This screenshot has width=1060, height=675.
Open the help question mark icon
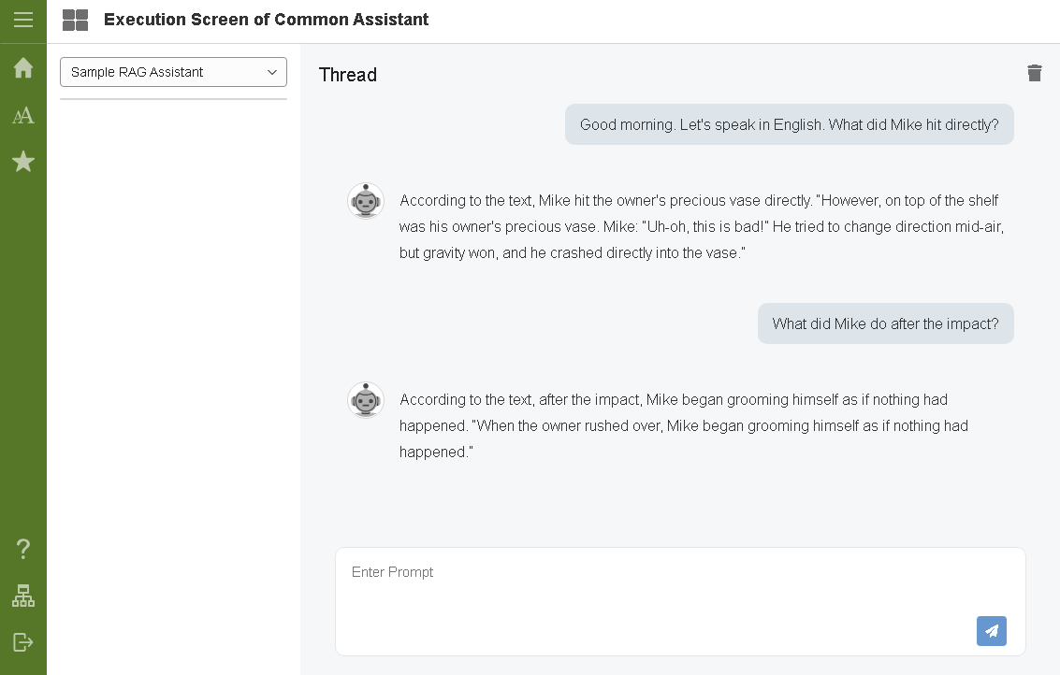pyautogui.click(x=23, y=549)
